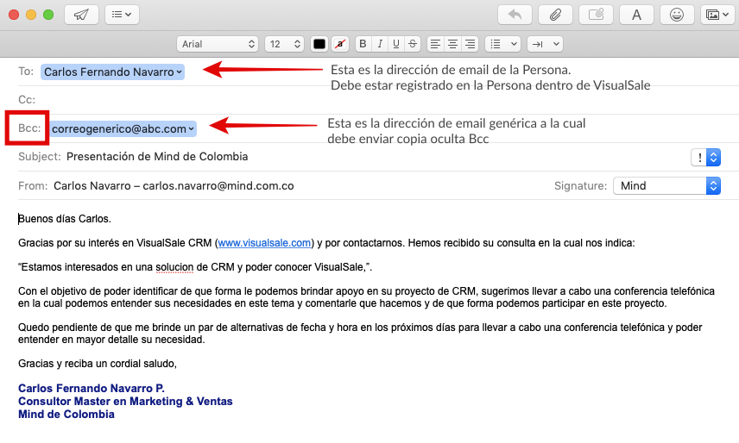Zoom window with green button
Image resolution: width=739 pixels, height=443 pixels.
(x=48, y=15)
